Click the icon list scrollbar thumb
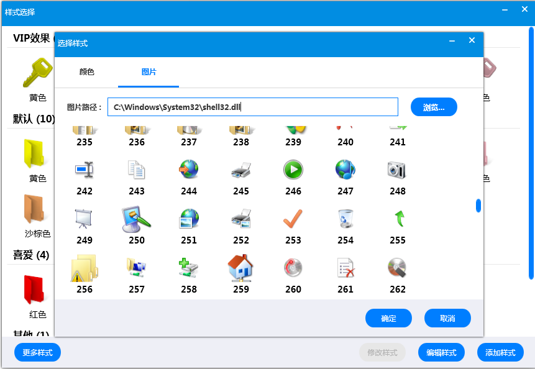This screenshot has height=369, width=535. pos(478,206)
